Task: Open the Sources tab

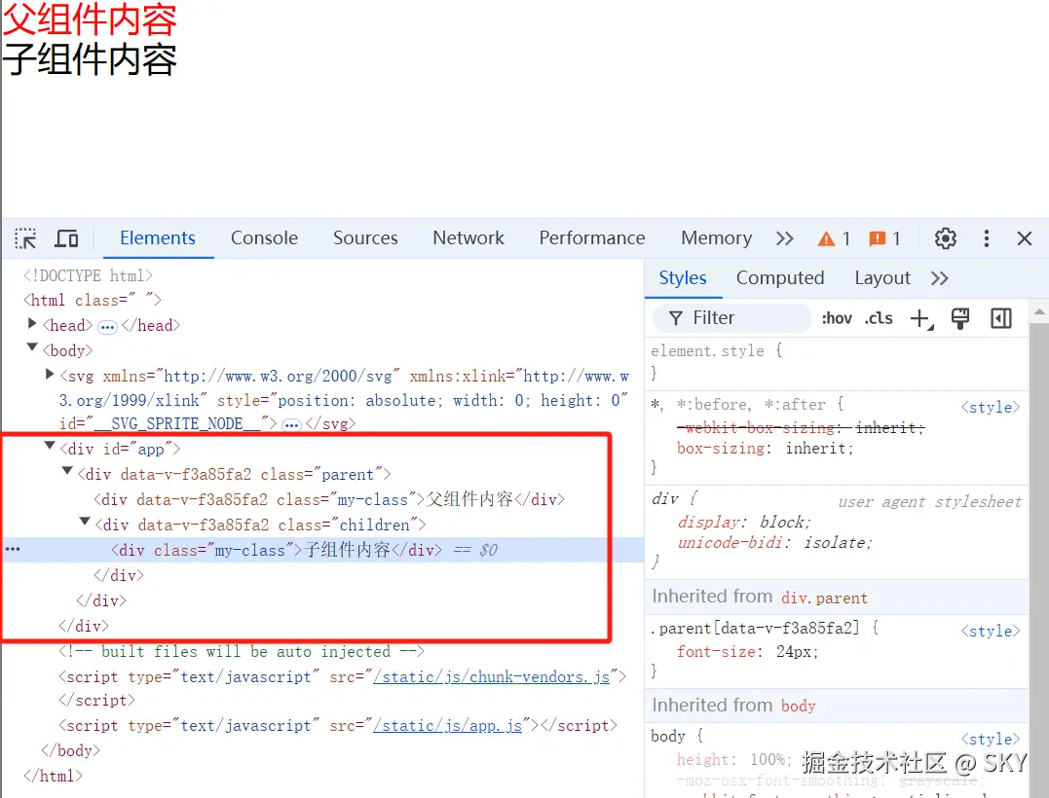Action: (x=365, y=237)
